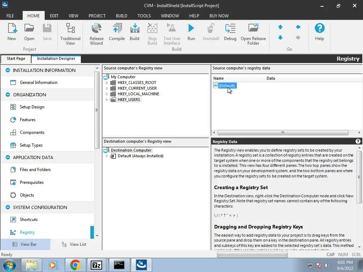This screenshot has width=363, height=272.
Task: Open the BUILD ribbon tab
Action: tap(122, 16)
